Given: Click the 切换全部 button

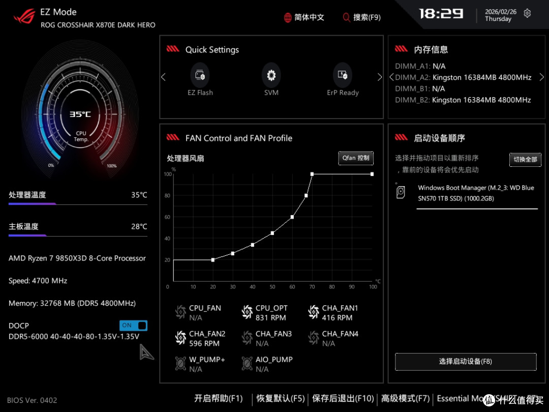Looking at the screenshot, I should click(x=525, y=159).
